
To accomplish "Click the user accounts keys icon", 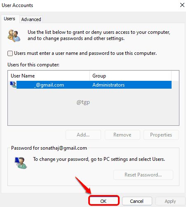I will tap(14, 35).
